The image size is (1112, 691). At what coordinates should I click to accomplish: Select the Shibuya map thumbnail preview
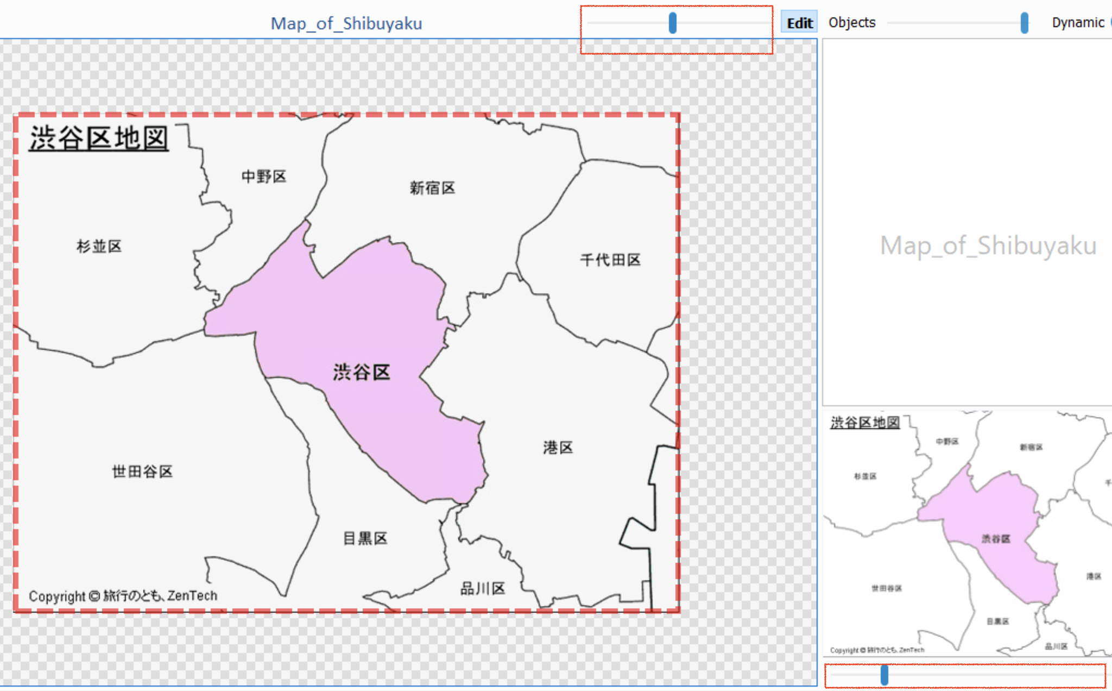click(968, 532)
